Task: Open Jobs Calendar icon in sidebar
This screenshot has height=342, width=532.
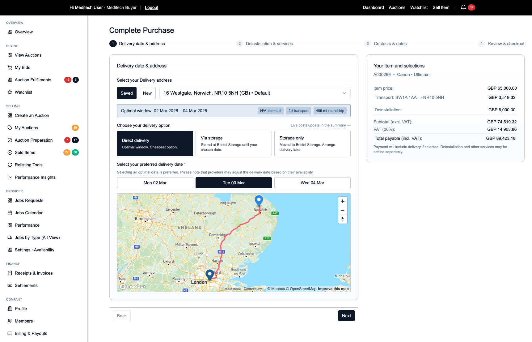Action: coord(10,213)
